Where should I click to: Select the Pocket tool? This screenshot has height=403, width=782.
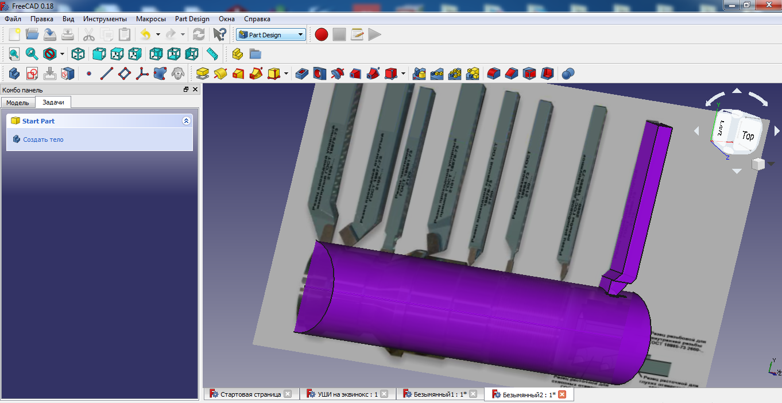[302, 73]
